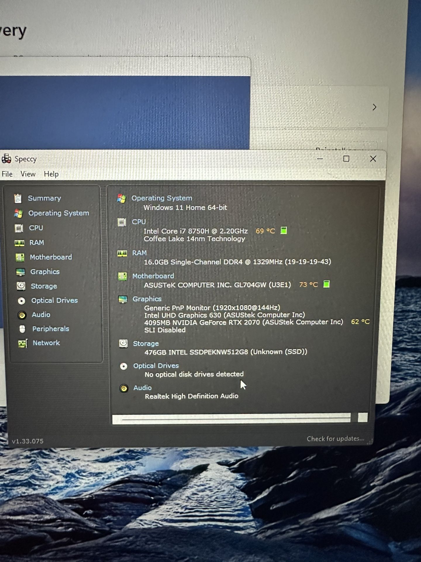Click the SLI Disabled text
The width and height of the screenshot is (421, 562).
pos(165,330)
